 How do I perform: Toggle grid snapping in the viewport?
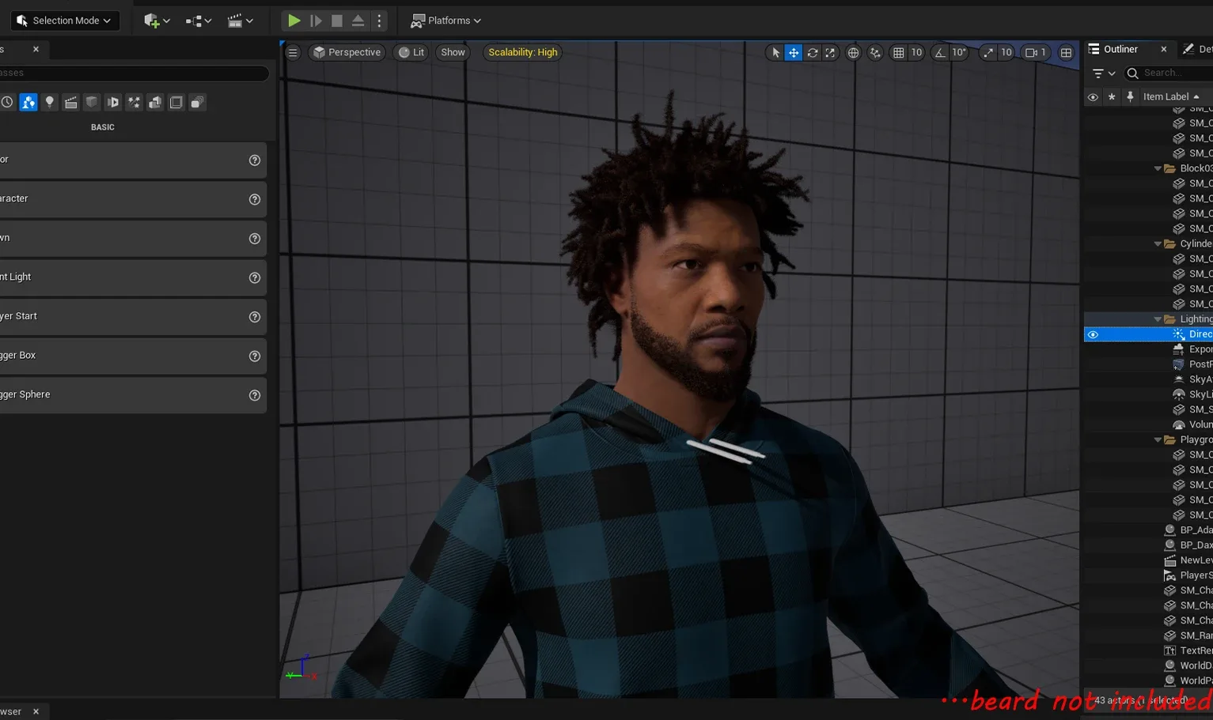pyautogui.click(x=899, y=52)
